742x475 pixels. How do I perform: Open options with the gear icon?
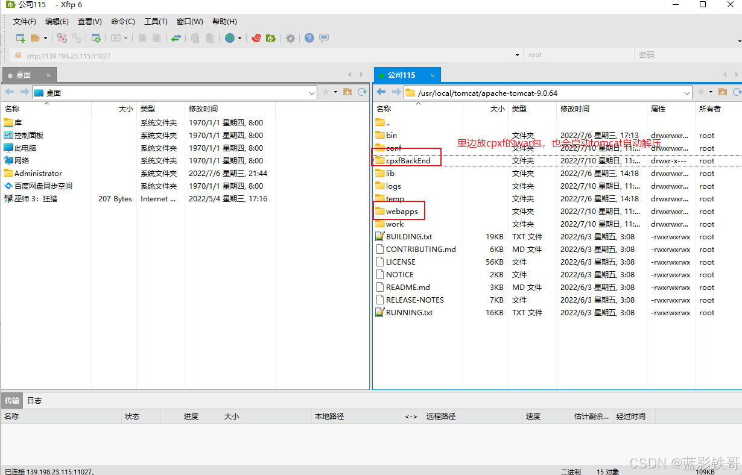coord(291,38)
